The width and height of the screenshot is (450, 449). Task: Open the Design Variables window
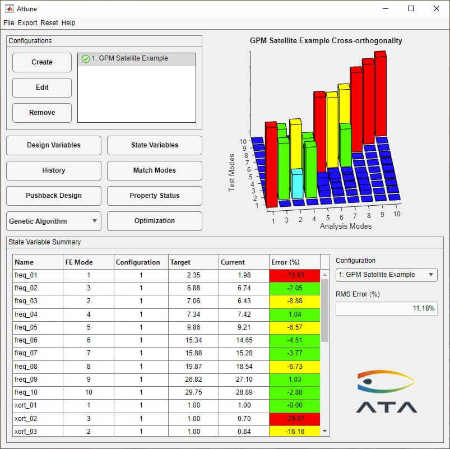point(54,145)
